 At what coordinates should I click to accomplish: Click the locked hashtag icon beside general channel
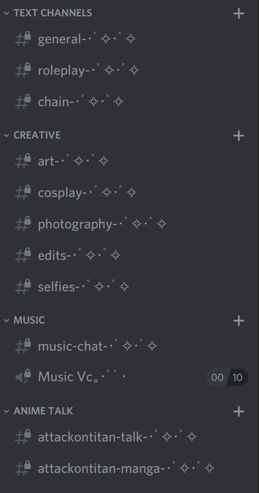tap(23, 39)
